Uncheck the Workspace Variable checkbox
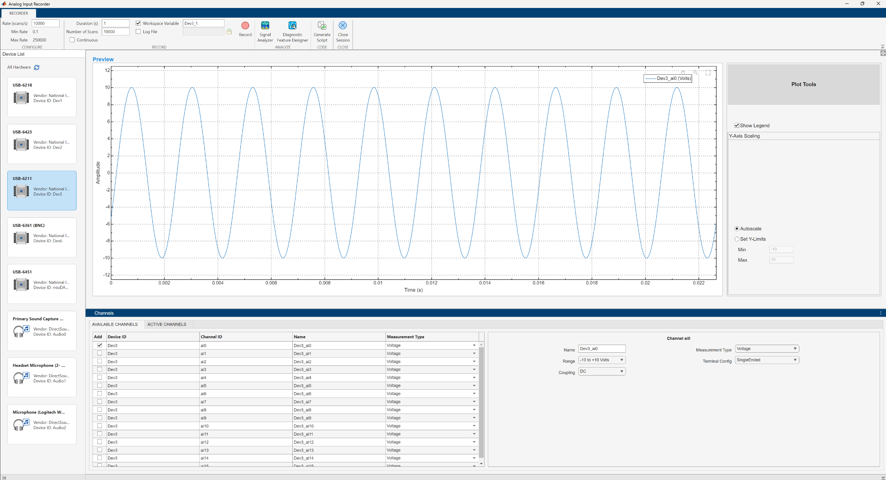This screenshot has height=480, width=886. click(x=138, y=23)
